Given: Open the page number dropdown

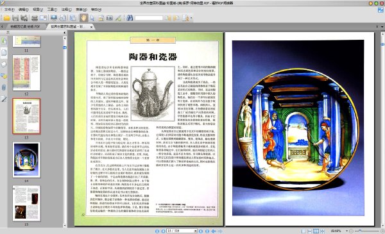Looking at the screenshot, I should coord(195,231).
